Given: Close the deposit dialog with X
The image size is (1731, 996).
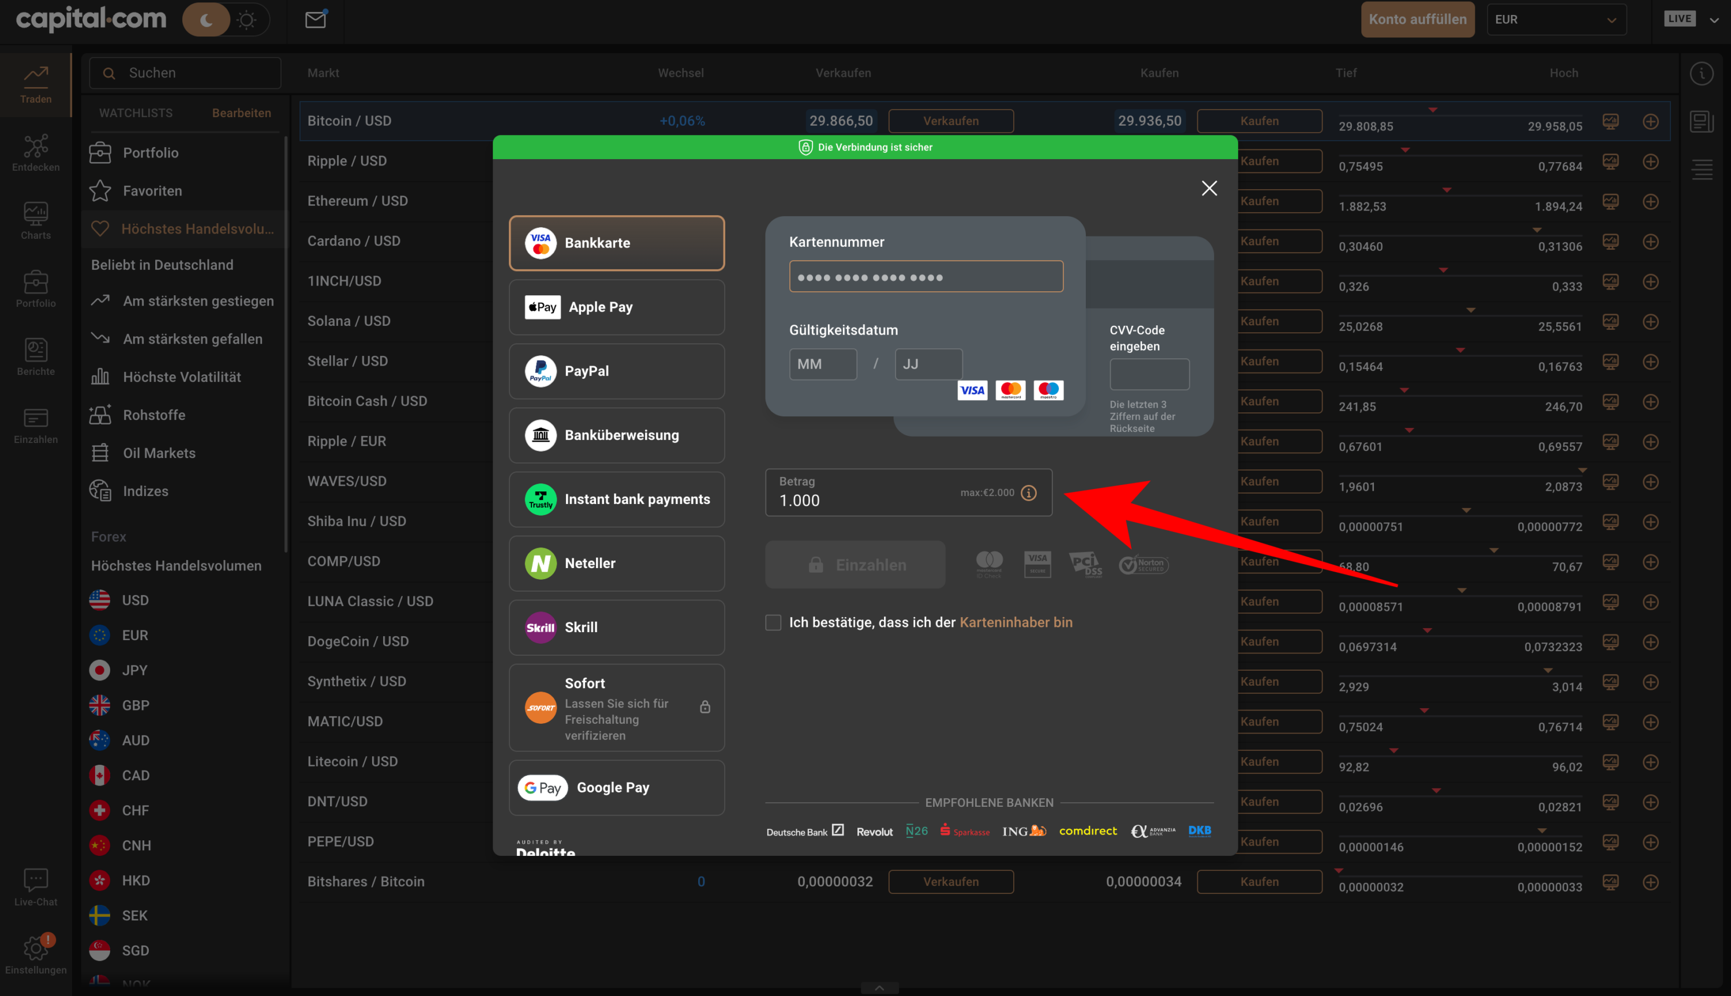Looking at the screenshot, I should 1209,188.
